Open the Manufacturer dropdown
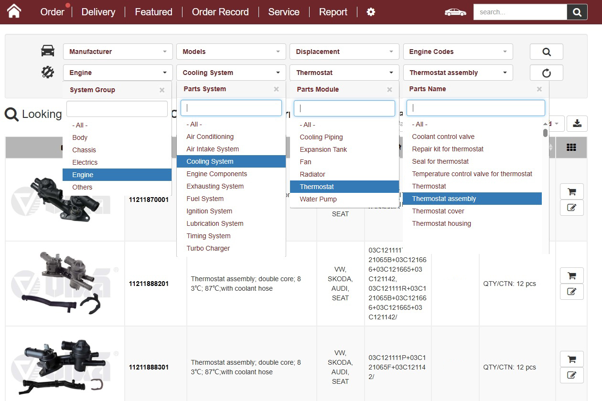 pyautogui.click(x=117, y=51)
